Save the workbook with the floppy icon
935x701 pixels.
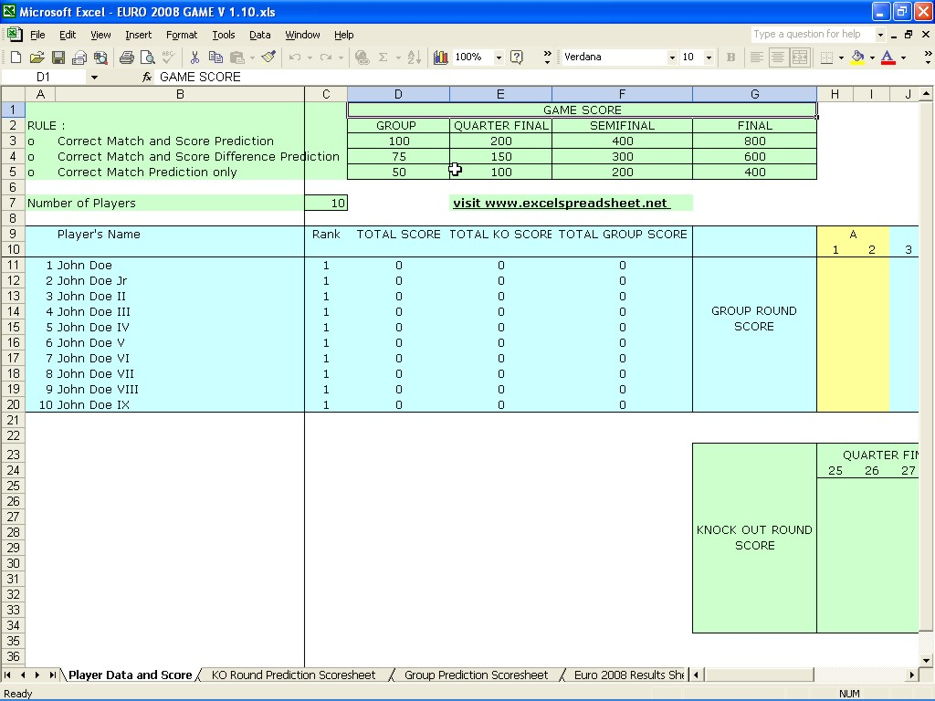click(x=58, y=58)
